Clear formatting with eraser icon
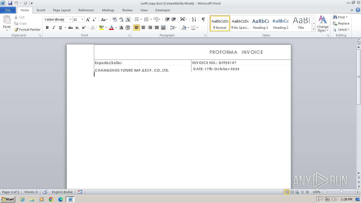Image resolution: width=361 pixels, height=203 pixels. click(x=115, y=19)
